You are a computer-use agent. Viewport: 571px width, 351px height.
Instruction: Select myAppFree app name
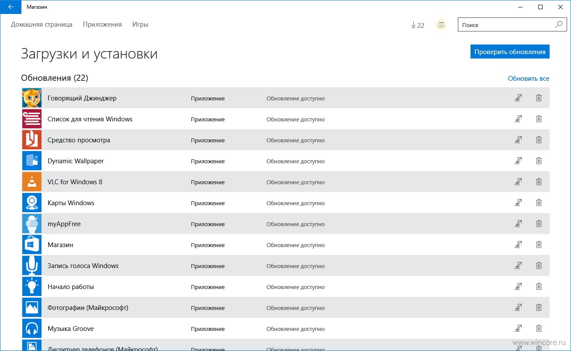64,224
